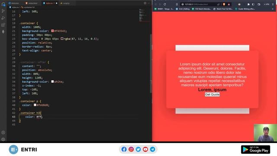
Task: Bookmark this page in the browser
Action: click(x=177, y=4)
